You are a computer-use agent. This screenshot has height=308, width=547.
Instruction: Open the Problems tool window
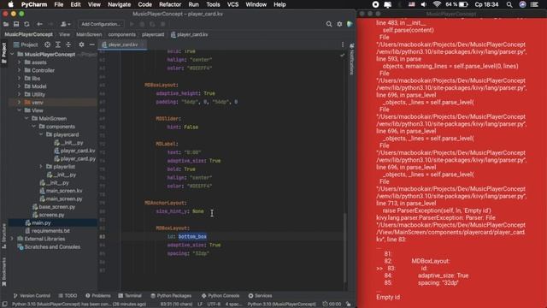click(98, 296)
